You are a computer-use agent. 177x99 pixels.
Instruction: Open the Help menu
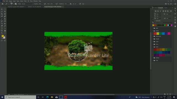point(40,1)
